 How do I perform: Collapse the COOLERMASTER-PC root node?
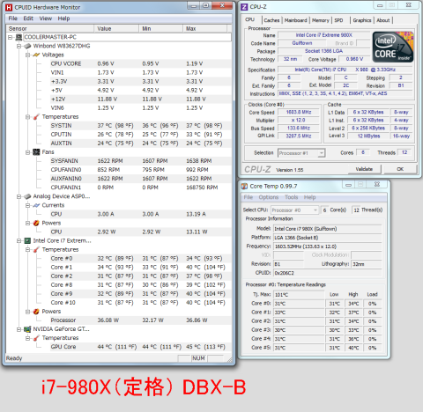click(11, 37)
